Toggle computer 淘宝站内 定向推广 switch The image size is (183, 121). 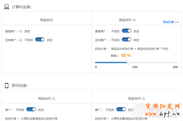tap(40, 40)
